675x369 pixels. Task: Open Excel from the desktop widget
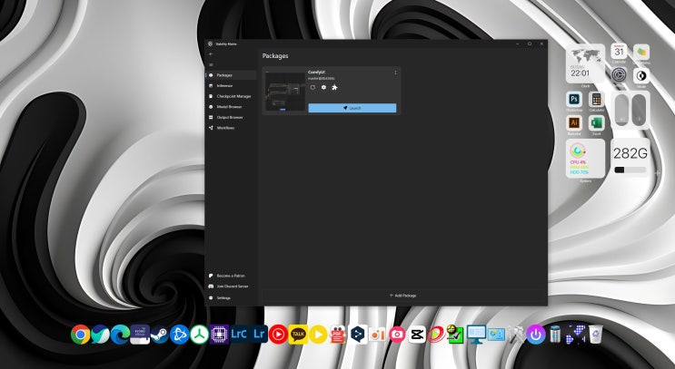point(596,123)
